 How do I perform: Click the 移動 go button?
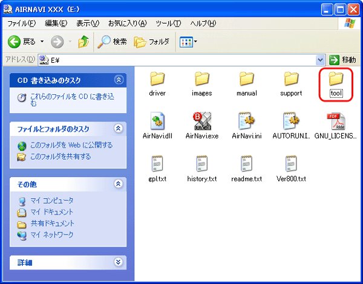click(x=342, y=59)
